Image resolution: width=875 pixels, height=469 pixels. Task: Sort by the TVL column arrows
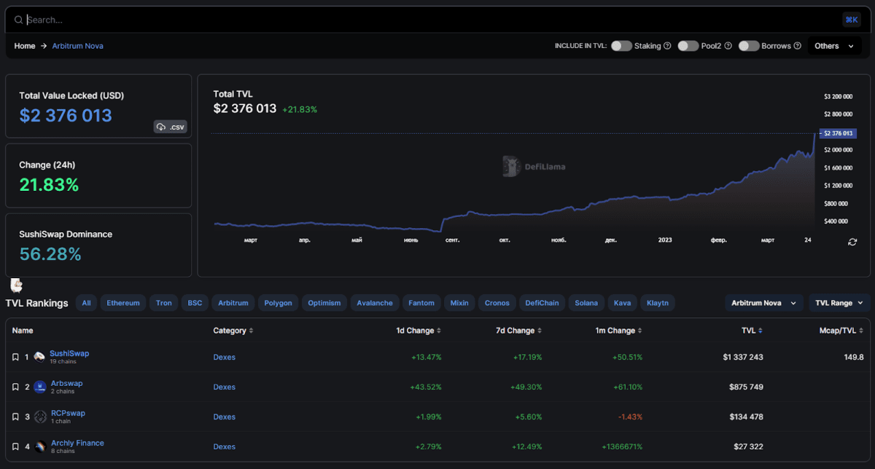coord(761,331)
